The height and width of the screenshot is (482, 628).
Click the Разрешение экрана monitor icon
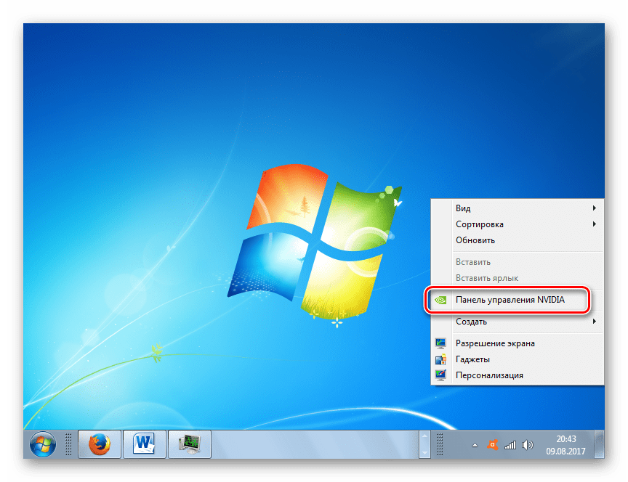440,343
